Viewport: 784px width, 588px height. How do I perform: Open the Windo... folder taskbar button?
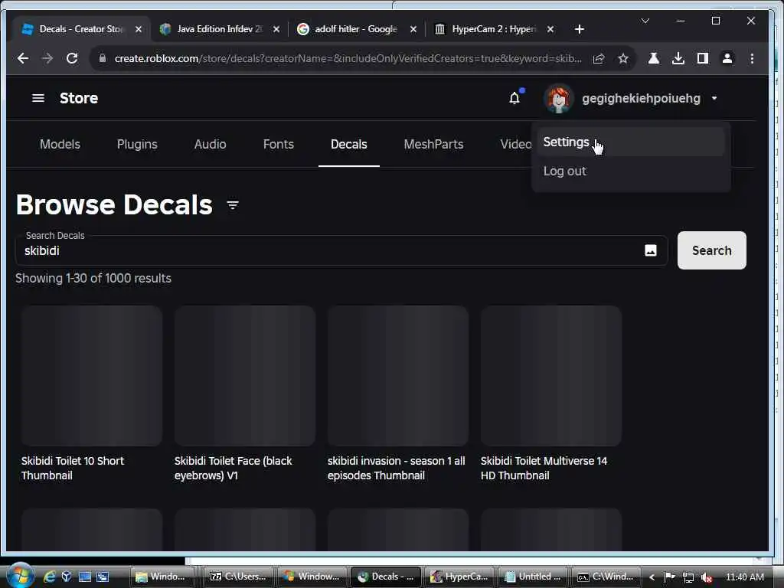point(162,577)
